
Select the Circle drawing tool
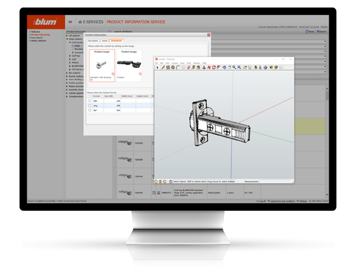click(173, 67)
